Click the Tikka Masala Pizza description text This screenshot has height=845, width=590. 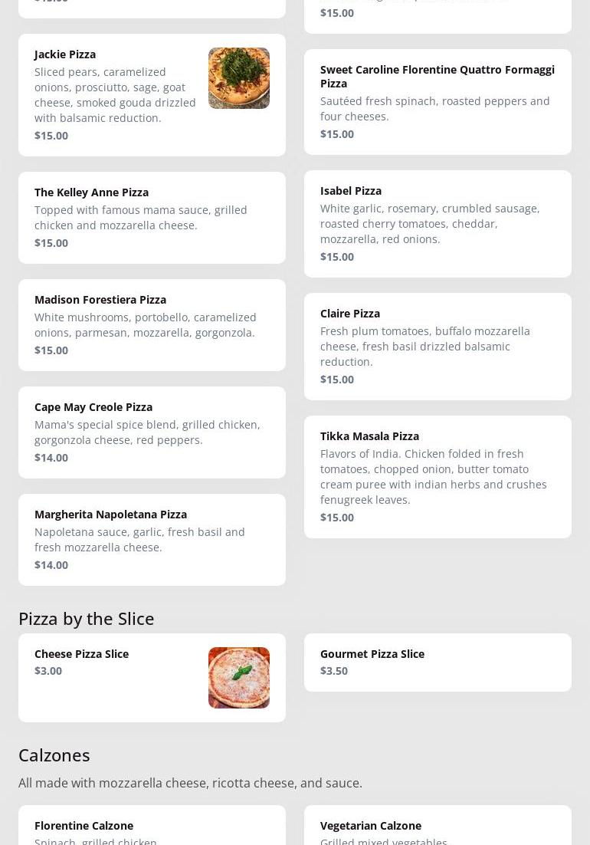coord(433,477)
